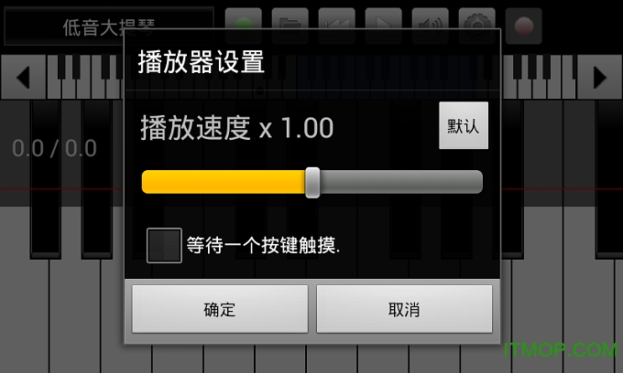Click the green indicator toolbar button

point(243,26)
